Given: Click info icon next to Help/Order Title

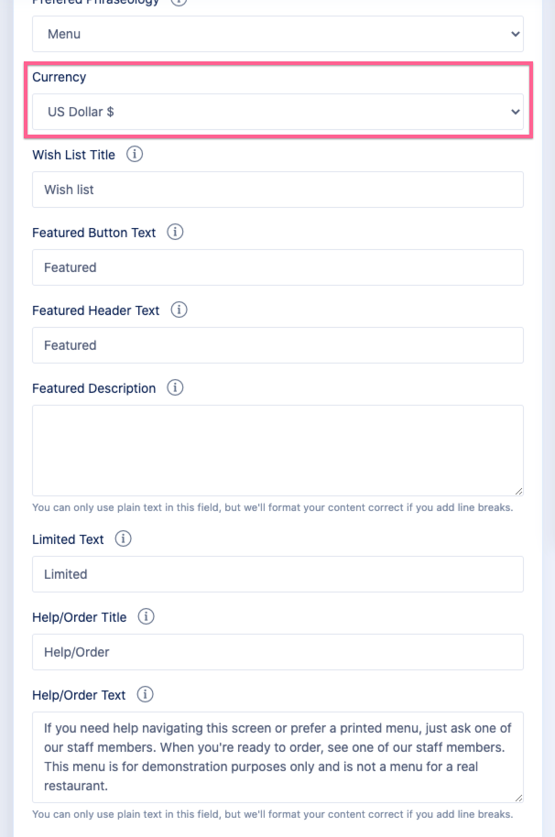Looking at the screenshot, I should click(146, 617).
